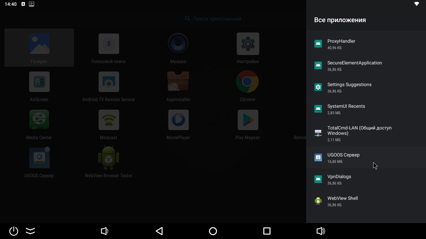
Task: Click the 2,83 МБ size of SystemUI Recents
Action: tap(334, 113)
